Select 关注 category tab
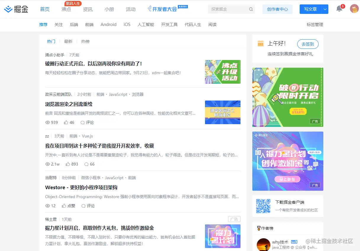This screenshot has height=251, width=360. pyautogui.click(x=59, y=25)
